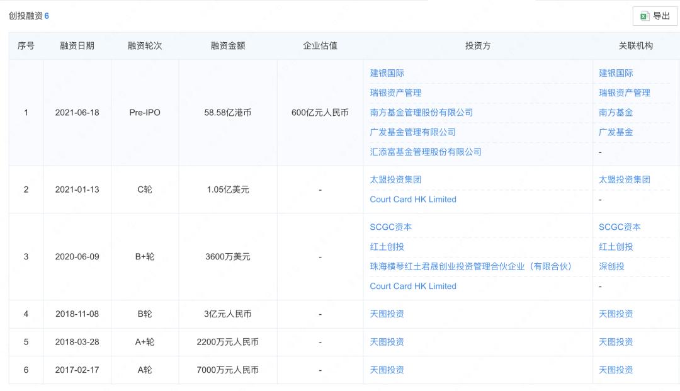This screenshot has width=680, height=391.
Task: Click the 导出 export button
Action: pos(655,16)
